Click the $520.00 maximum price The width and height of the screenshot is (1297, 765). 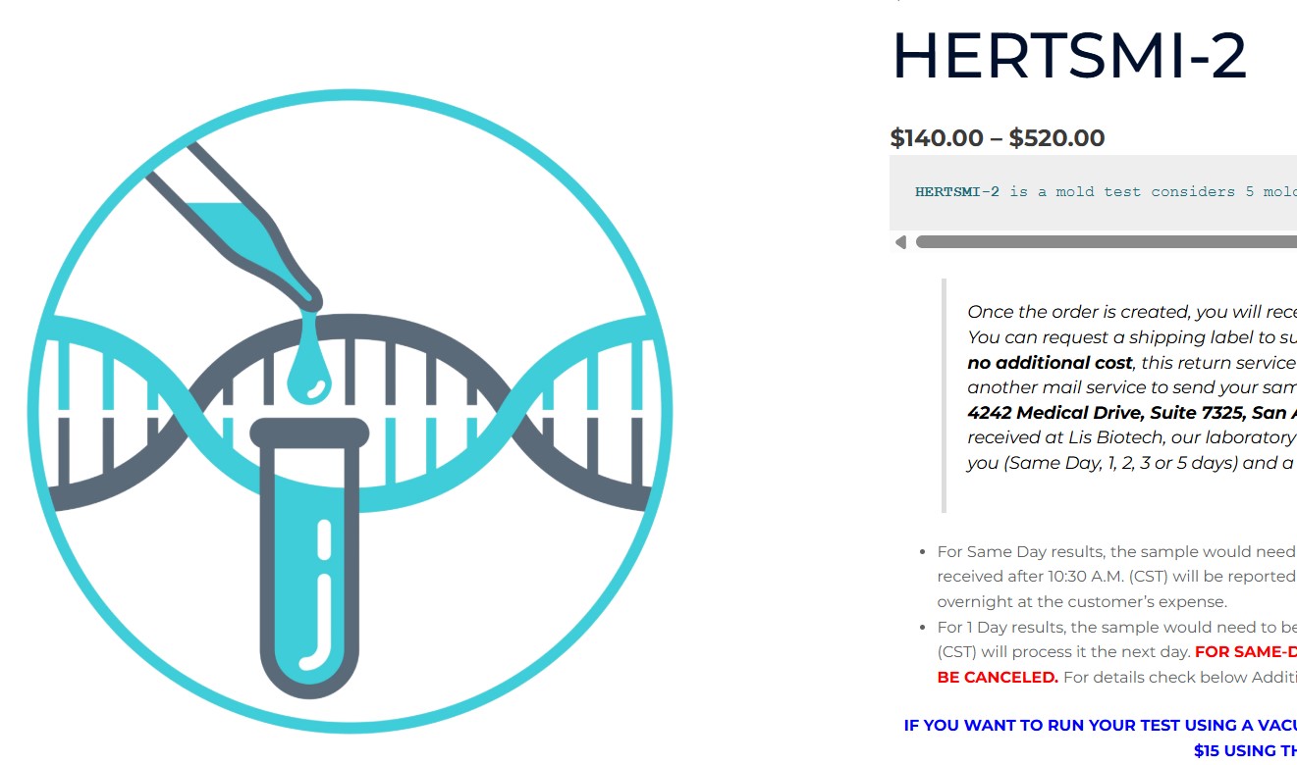[1056, 138]
